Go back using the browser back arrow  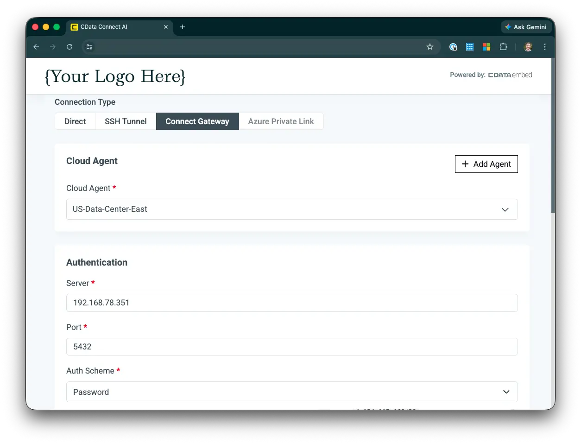(36, 47)
